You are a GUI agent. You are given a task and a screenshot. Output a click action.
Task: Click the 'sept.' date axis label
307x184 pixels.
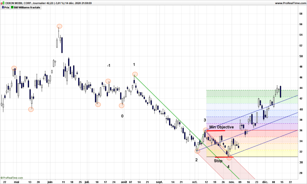pyautogui.click(x=159, y=182)
